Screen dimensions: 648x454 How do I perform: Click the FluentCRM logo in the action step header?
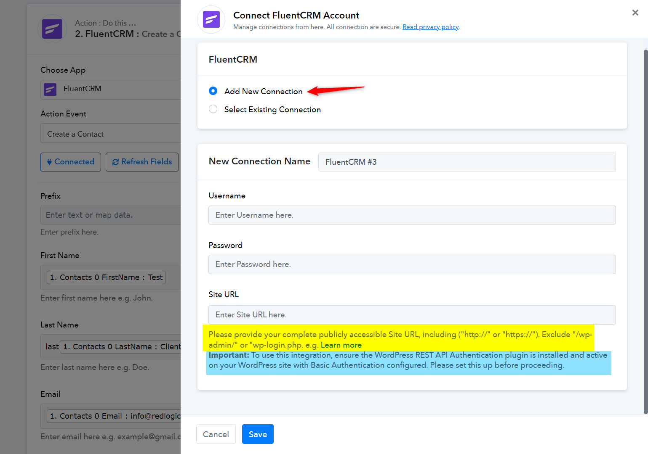click(52, 29)
